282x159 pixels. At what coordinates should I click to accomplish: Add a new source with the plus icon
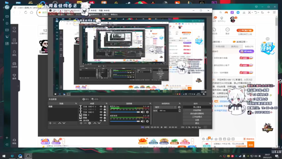[81, 123]
